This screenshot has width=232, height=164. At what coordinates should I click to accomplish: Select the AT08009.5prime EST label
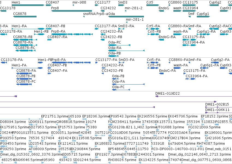point(43,149)
